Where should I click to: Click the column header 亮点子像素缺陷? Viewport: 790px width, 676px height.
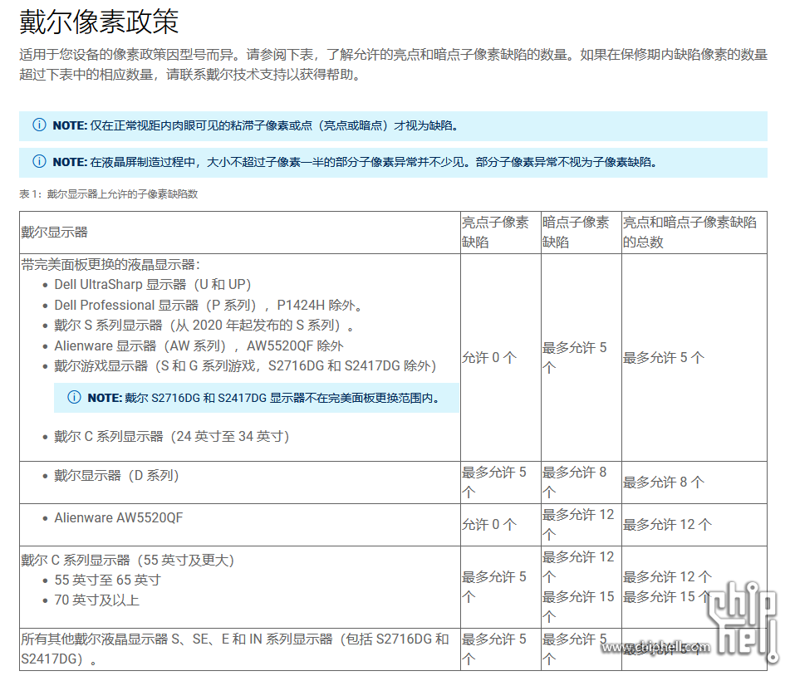(x=495, y=233)
